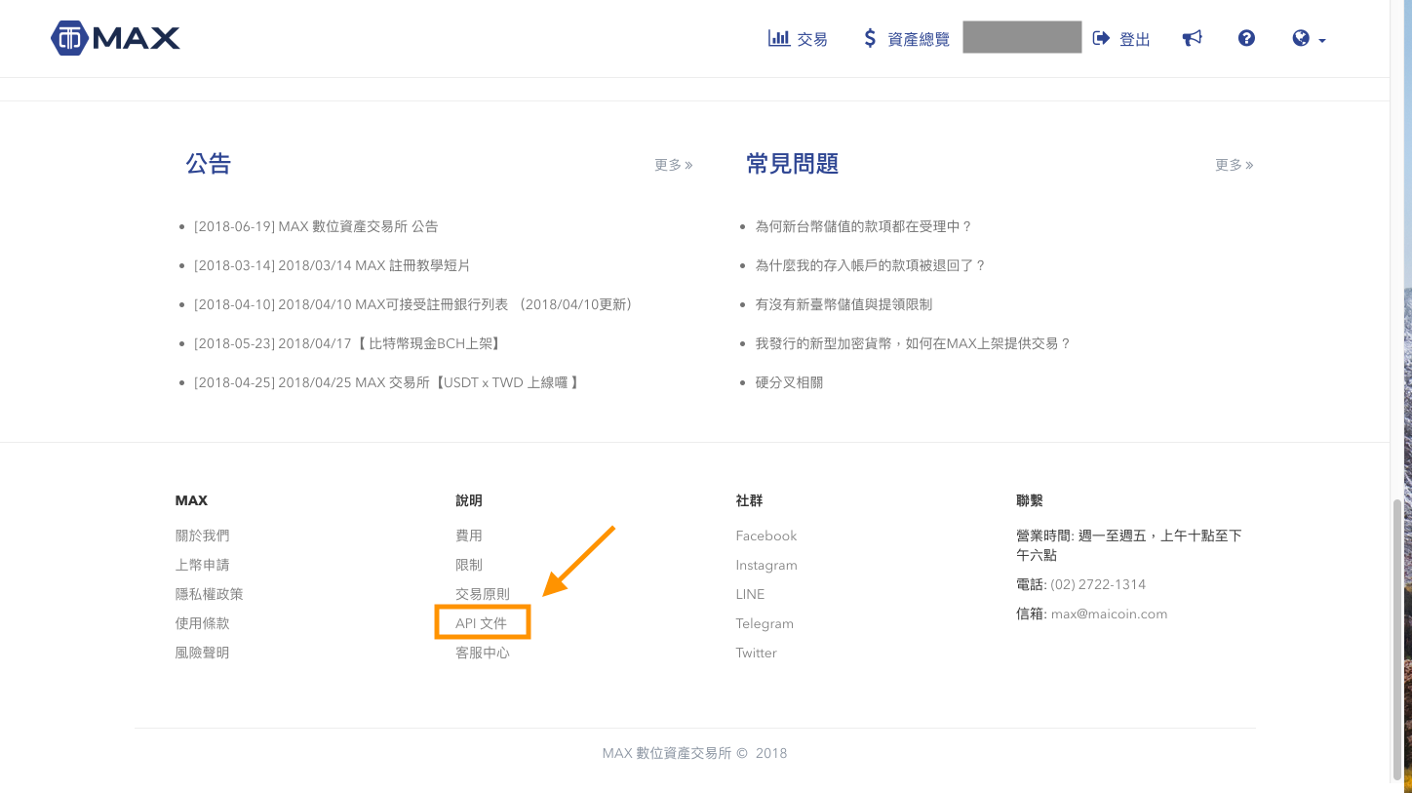The height and width of the screenshot is (793, 1412).
Task: Open the language globe dropdown
Action: click(x=1309, y=39)
